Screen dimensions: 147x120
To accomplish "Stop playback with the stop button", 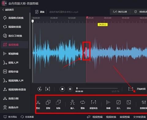I will point(70,89).
